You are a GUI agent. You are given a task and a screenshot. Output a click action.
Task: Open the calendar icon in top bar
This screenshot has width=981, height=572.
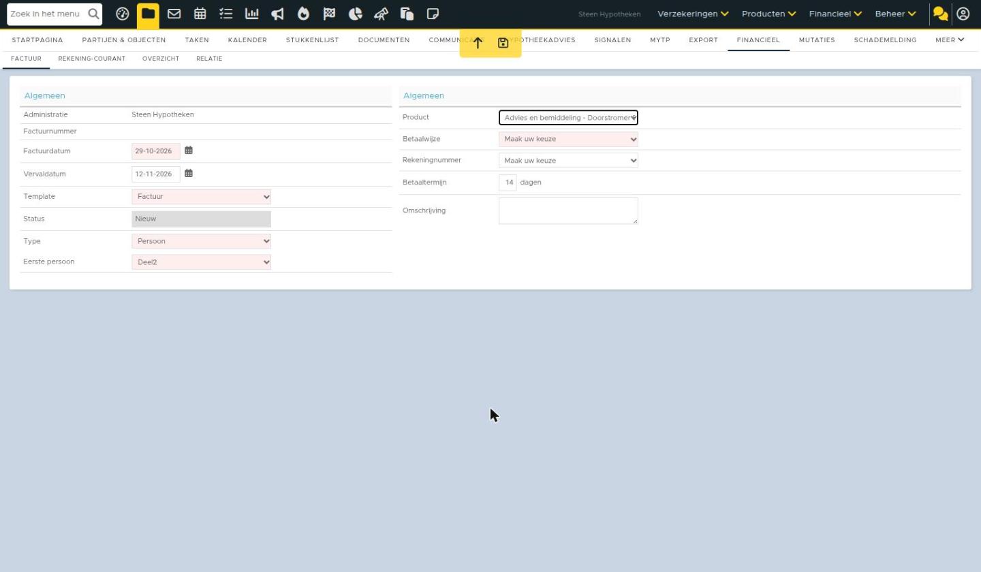tap(200, 14)
